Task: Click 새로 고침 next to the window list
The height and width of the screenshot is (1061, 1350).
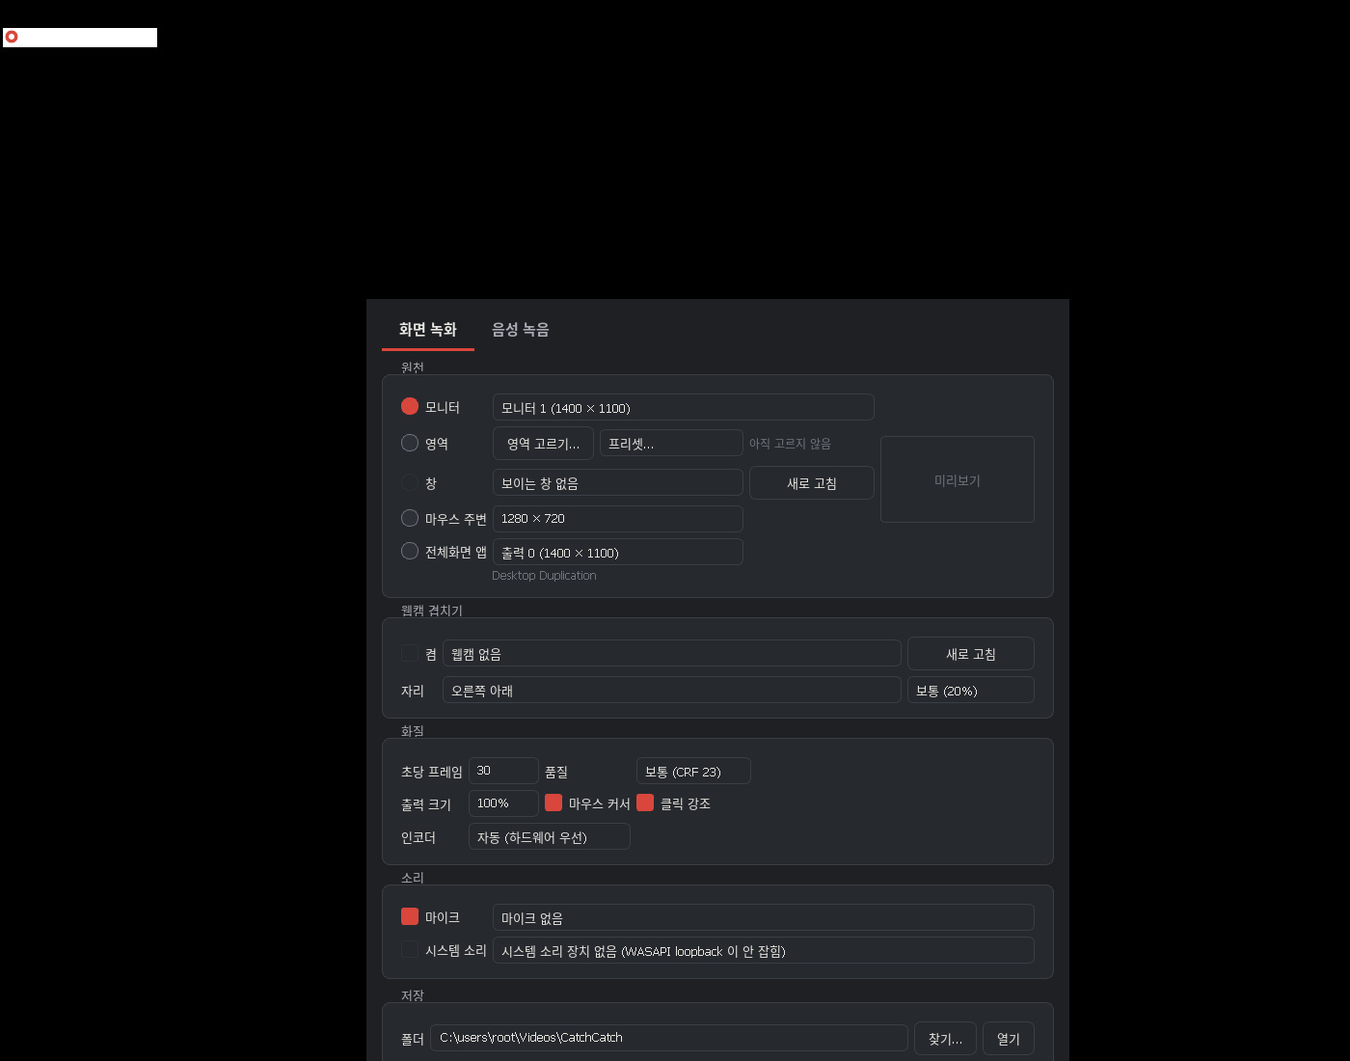Action: point(812,483)
